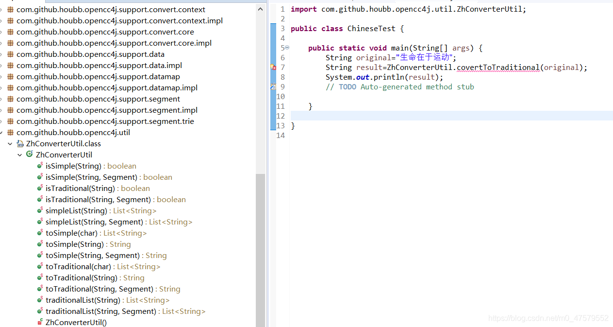Collapse the ZhConverterUtil class members node
The width and height of the screenshot is (613, 327).
tap(20, 155)
